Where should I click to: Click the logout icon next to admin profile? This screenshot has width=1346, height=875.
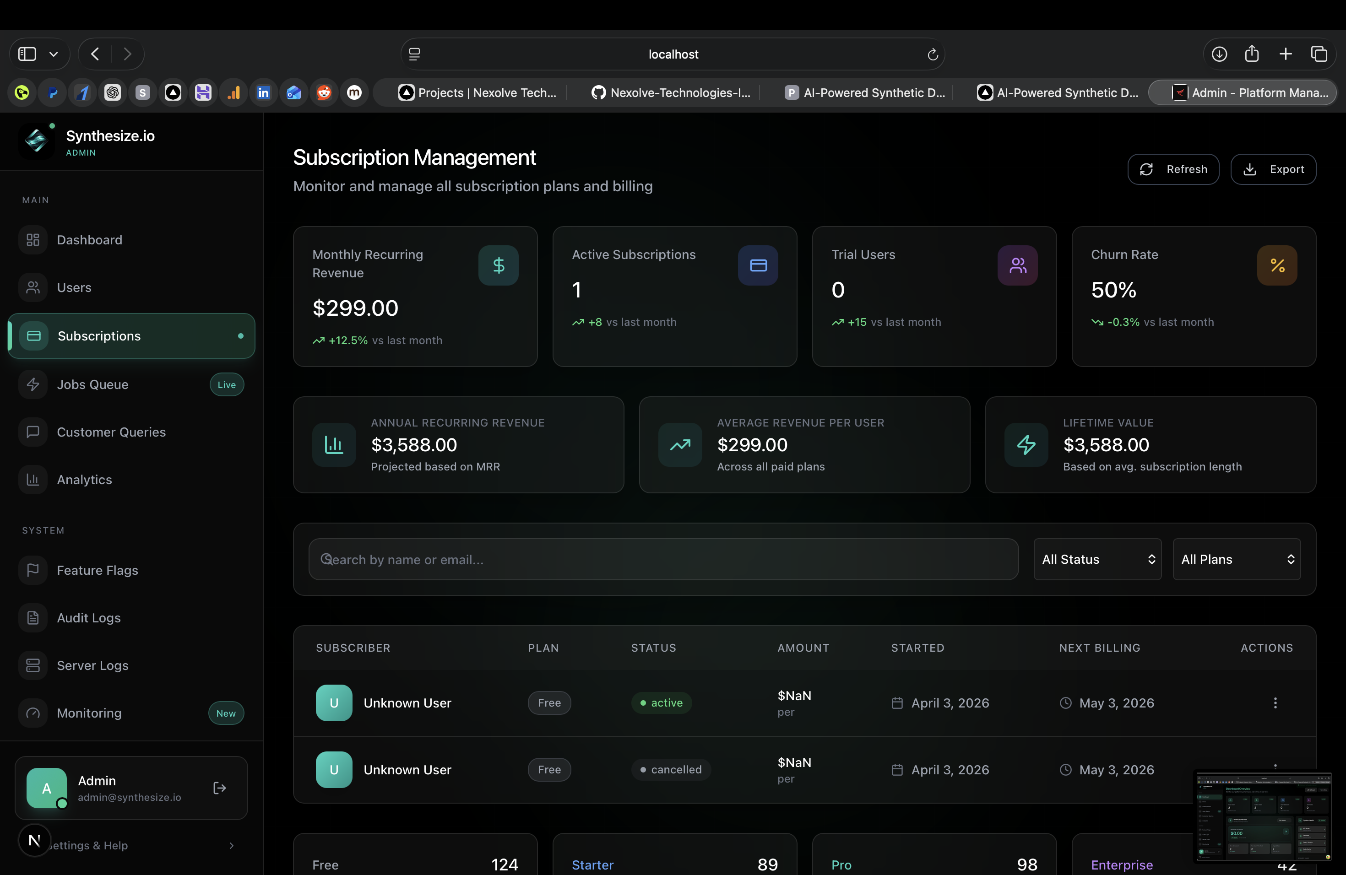(x=219, y=788)
